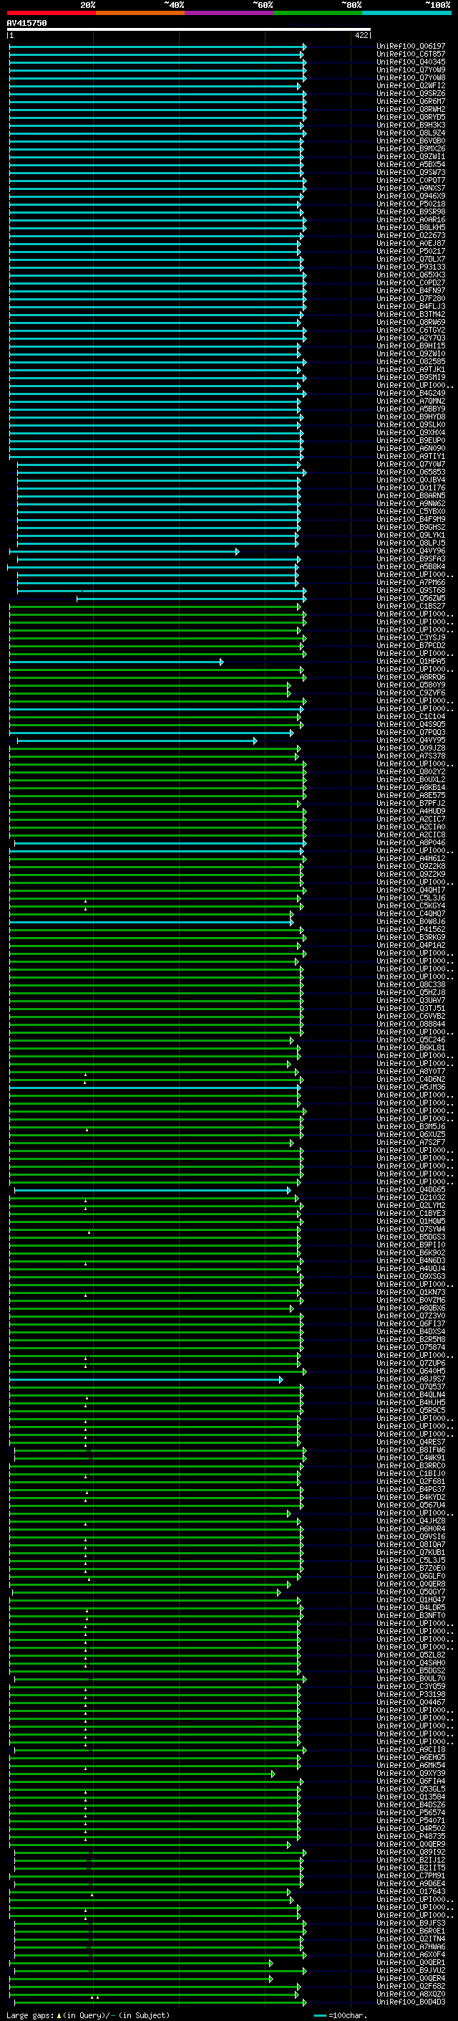Image resolution: width=458 pixels, height=2021 pixels.
Task: Open hit UniRef100_Q06197
Action: [x=411, y=47]
